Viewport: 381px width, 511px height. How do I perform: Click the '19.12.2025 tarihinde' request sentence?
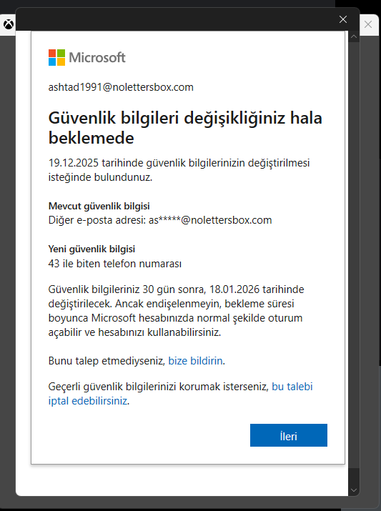tap(179, 170)
